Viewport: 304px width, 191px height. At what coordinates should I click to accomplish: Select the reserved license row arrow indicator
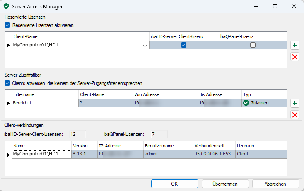8,45
